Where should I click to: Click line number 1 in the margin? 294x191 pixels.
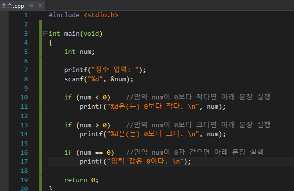(x=26, y=15)
